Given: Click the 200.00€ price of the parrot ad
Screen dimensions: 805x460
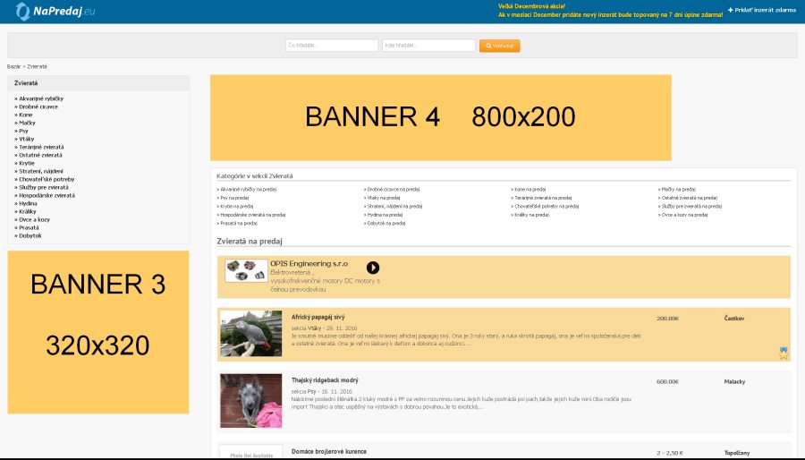Looking at the screenshot, I should click(667, 319).
